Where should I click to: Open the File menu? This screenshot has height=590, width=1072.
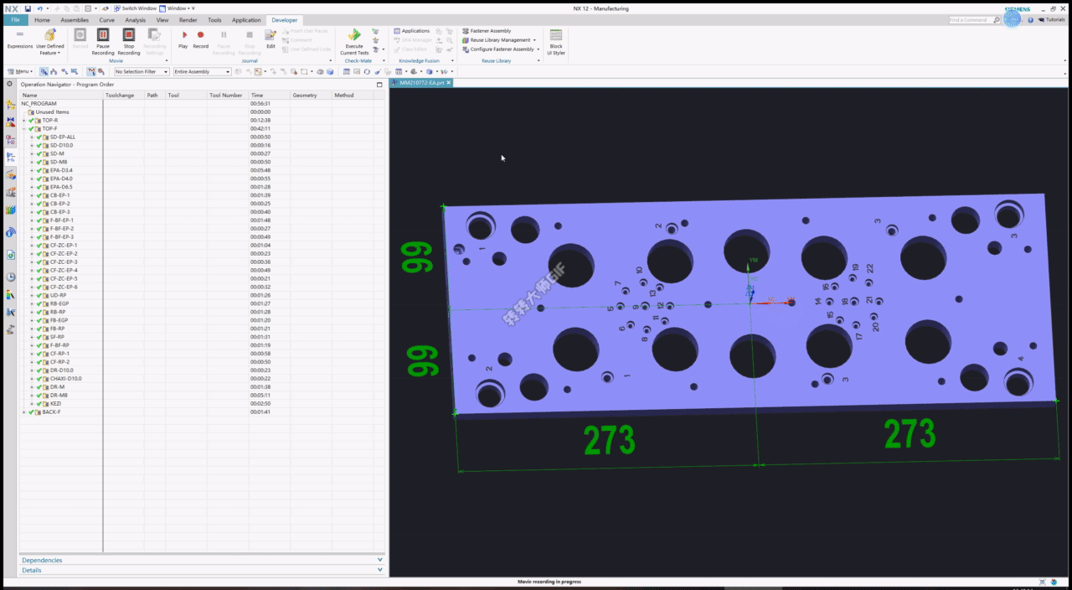point(14,19)
